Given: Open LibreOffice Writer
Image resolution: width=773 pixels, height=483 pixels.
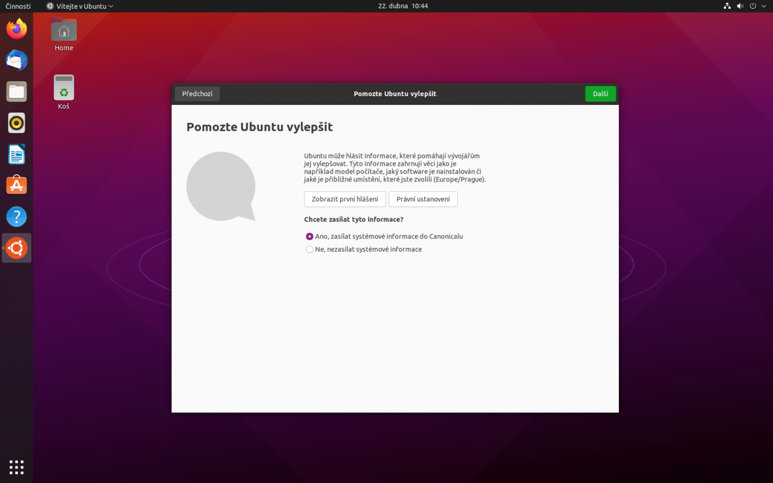Looking at the screenshot, I should click(x=16, y=154).
